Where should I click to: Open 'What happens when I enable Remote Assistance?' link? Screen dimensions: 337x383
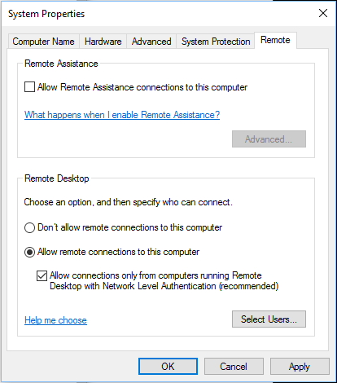tap(122, 115)
